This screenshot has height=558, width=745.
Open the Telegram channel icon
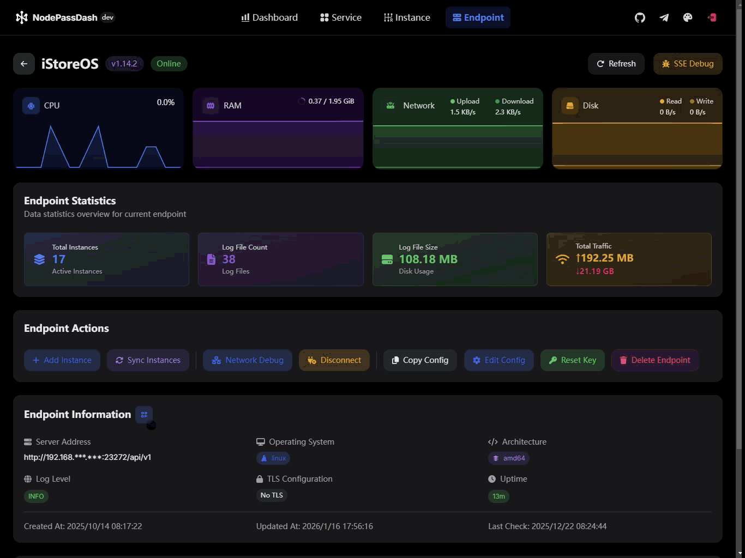coord(664,17)
